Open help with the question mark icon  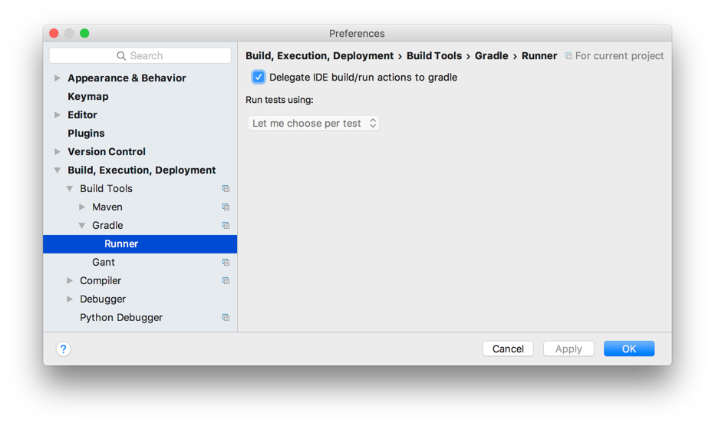64,349
